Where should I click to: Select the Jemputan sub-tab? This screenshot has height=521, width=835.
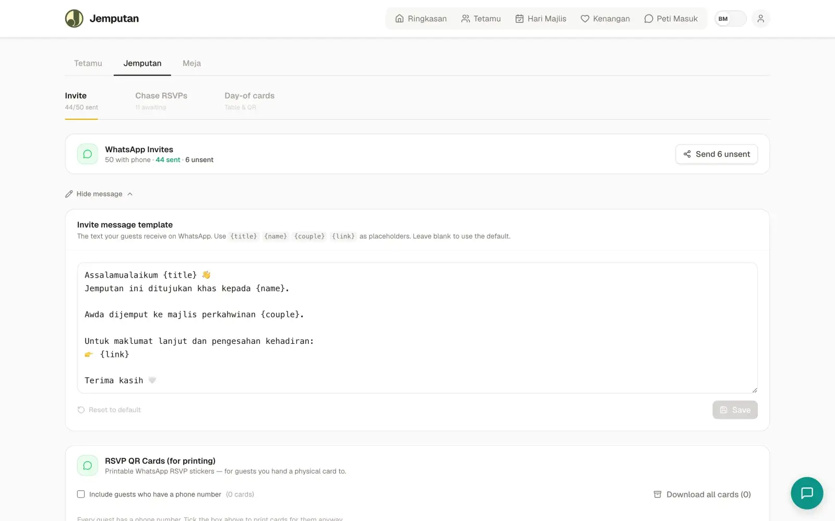coord(142,63)
